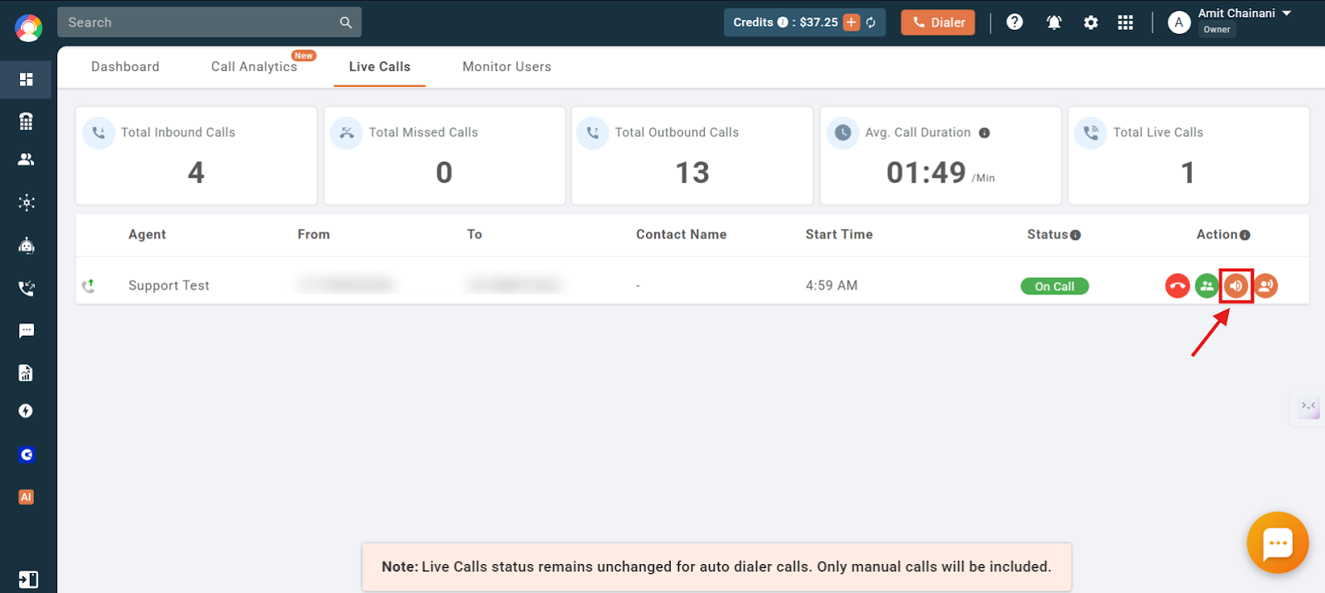Click the Agent column header
The height and width of the screenshot is (593, 1325).
pyautogui.click(x=147, y=235)
